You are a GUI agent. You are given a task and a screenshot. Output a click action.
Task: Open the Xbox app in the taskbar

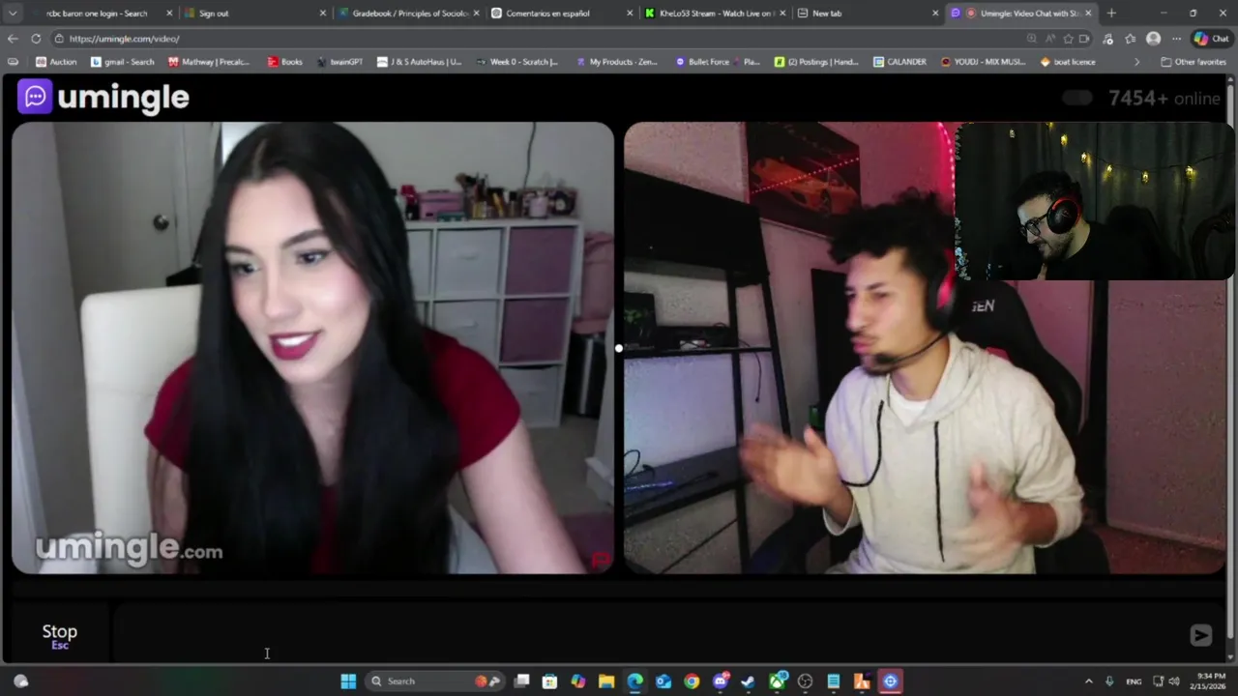[777, 681]
